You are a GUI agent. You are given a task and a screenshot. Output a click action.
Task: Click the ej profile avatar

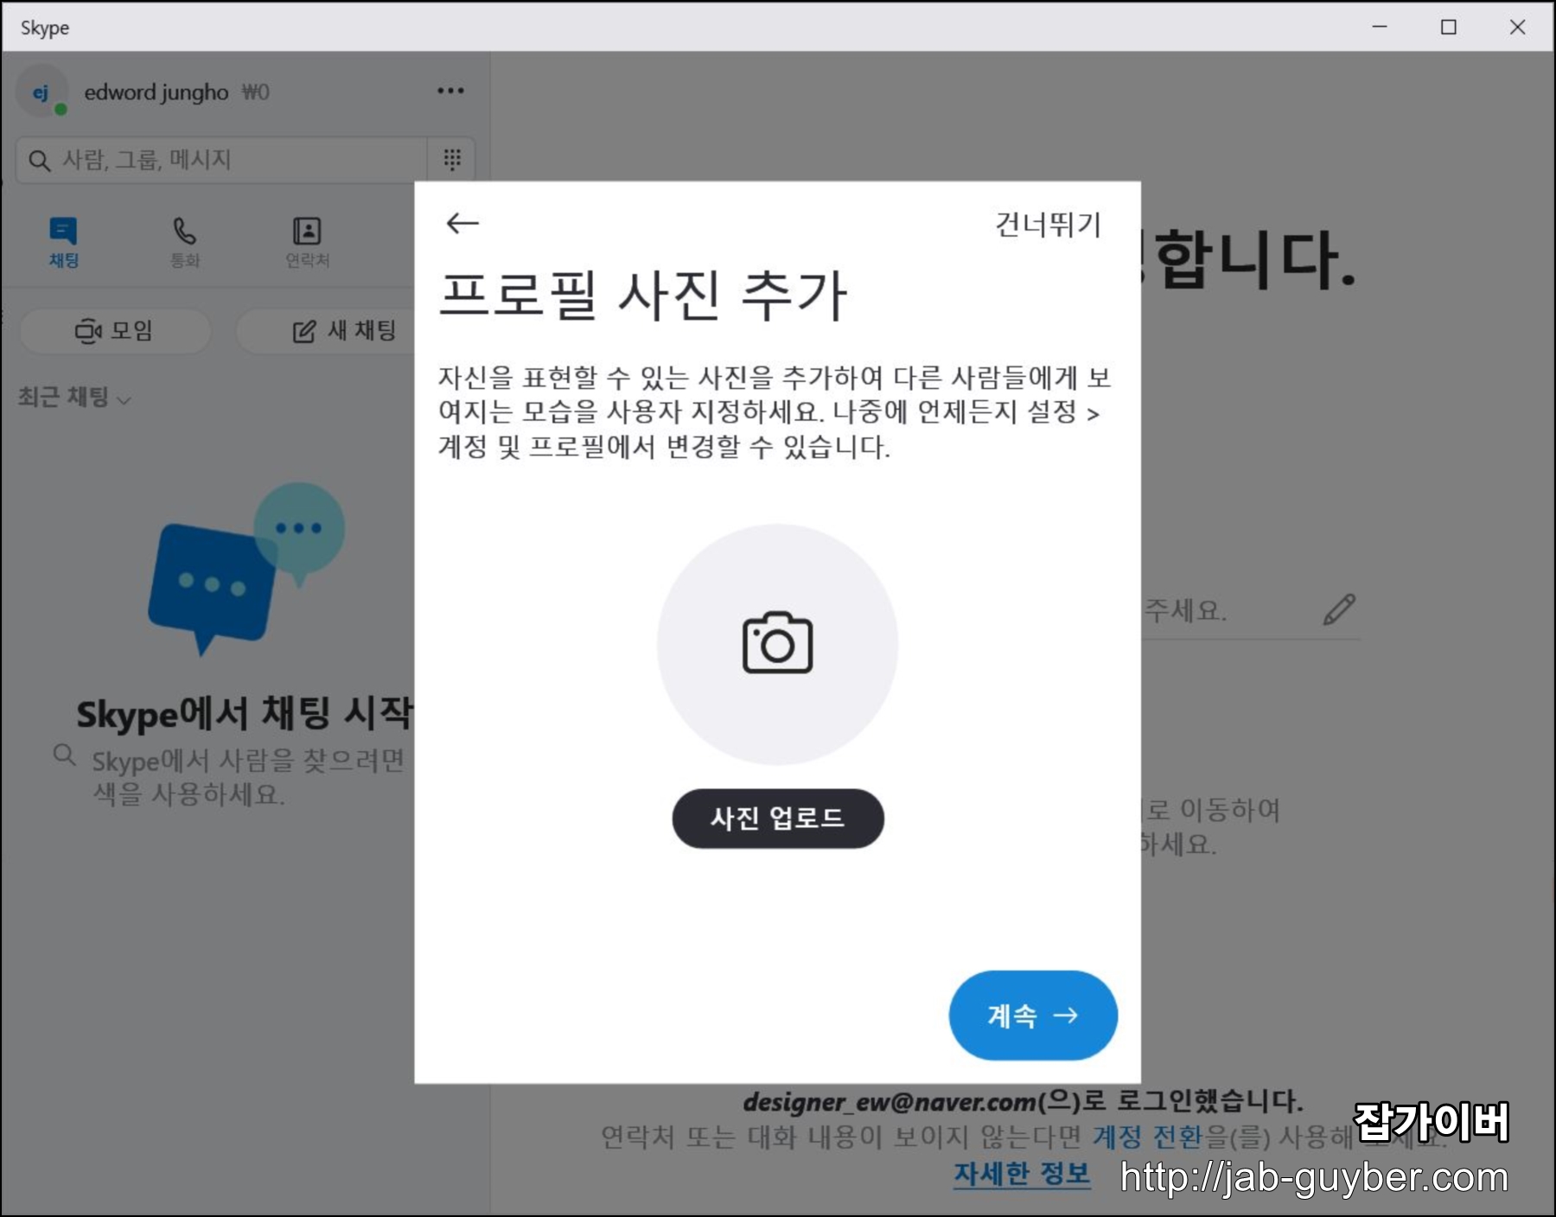(41, 92)
